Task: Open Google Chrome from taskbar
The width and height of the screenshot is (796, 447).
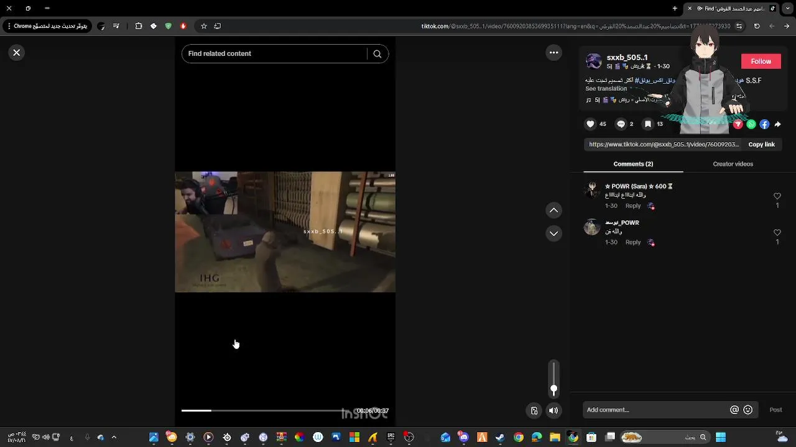Action: click(519, 438)
